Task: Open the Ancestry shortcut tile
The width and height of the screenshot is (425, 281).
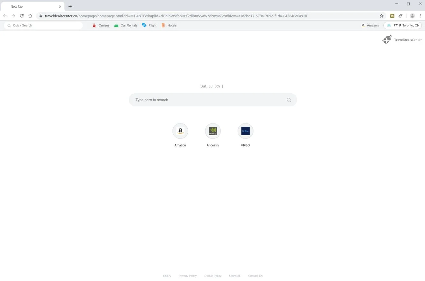Action: [213, 135]
